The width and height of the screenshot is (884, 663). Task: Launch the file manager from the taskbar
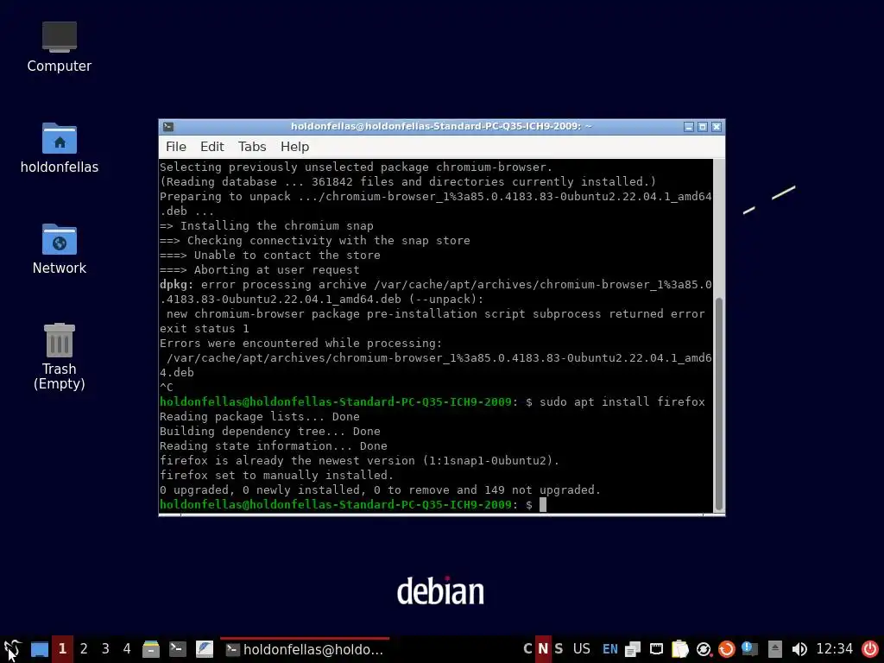coord(150,649)
